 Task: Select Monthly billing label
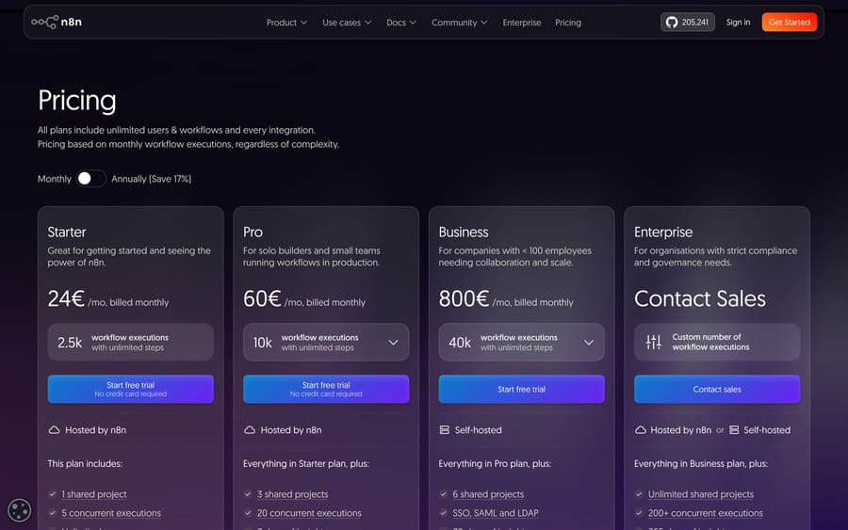(54, 179)
